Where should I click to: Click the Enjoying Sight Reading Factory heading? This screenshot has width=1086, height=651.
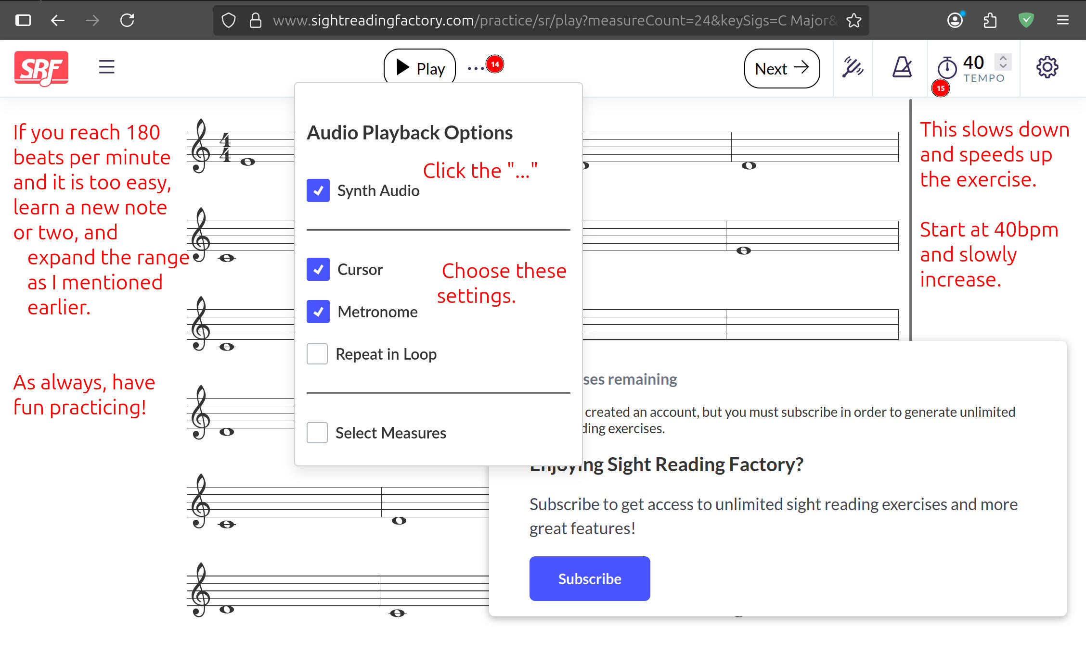(667, 464)
